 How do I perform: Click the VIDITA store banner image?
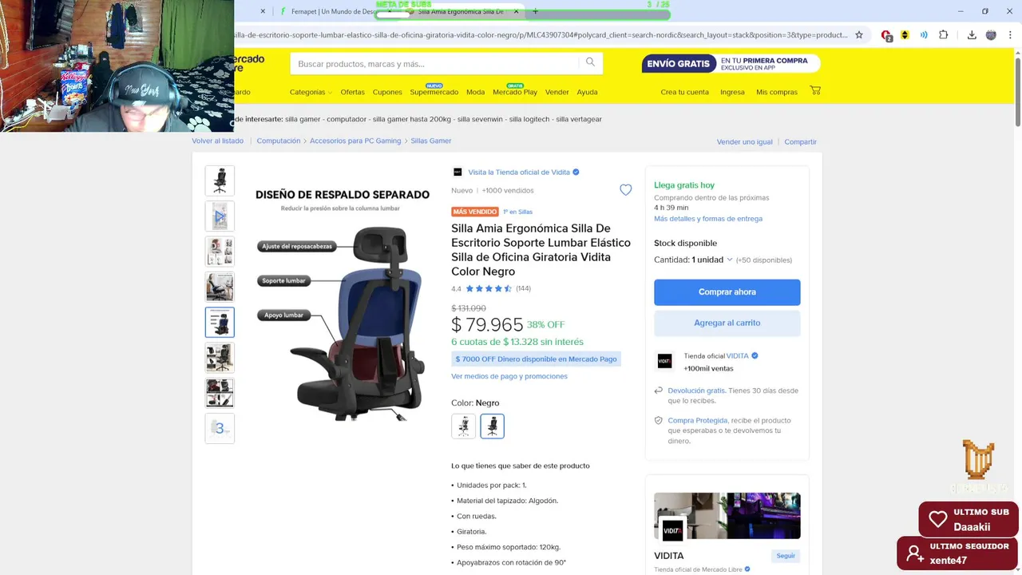(727, 516)
